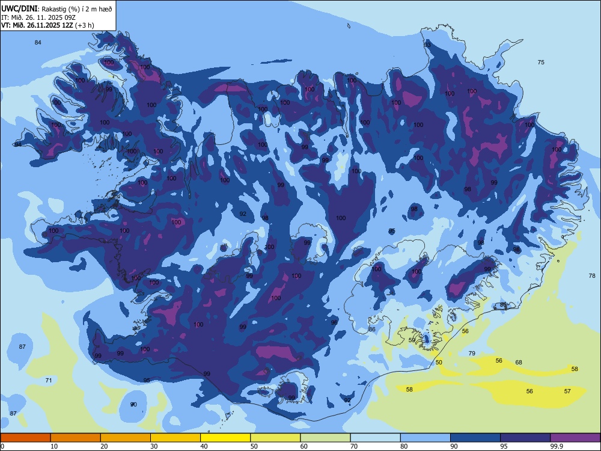601x451 pixels.
Task: Click the humidity value '68' on the map
Action: pos(519,362)
